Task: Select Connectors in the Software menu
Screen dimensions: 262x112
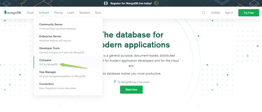Action: pos(68,86)
